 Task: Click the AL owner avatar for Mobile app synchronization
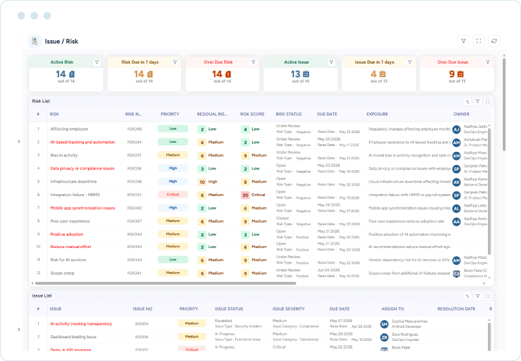point(457,208)
